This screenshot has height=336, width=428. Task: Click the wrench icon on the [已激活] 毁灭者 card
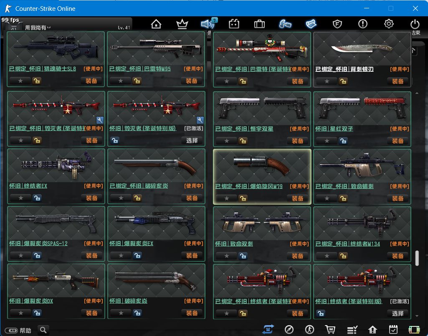tap(200, 120)
